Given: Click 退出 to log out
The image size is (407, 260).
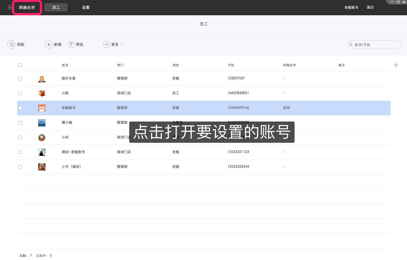Looking at the screenshot, I should coord(370,7).
